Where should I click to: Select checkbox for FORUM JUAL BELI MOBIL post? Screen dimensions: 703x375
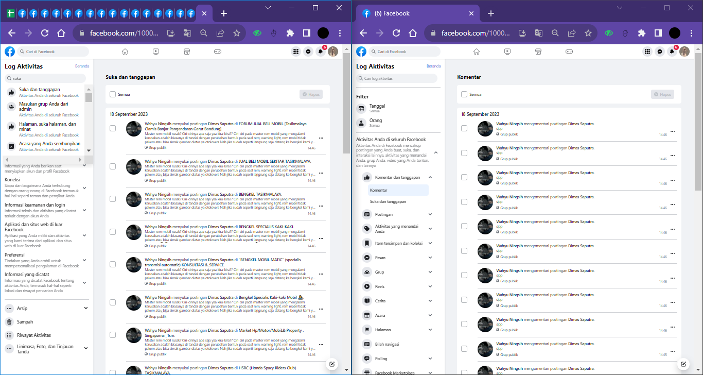point(113,128)
